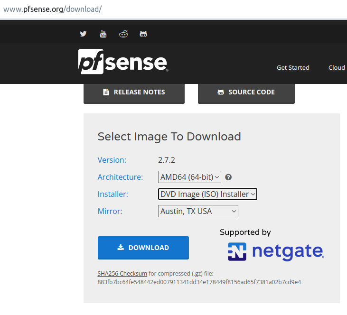The image size is (347, 315).
Task: Open the YouTube channel icon
Action: [103, 34]
